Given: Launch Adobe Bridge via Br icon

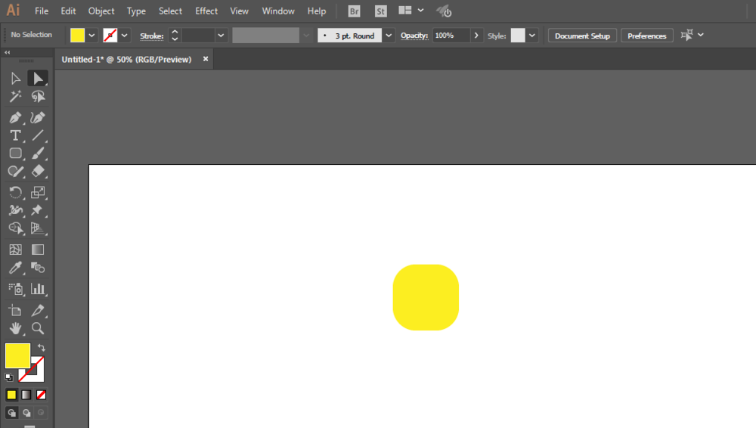Looking at the screenshot, I should pos(354,11).
